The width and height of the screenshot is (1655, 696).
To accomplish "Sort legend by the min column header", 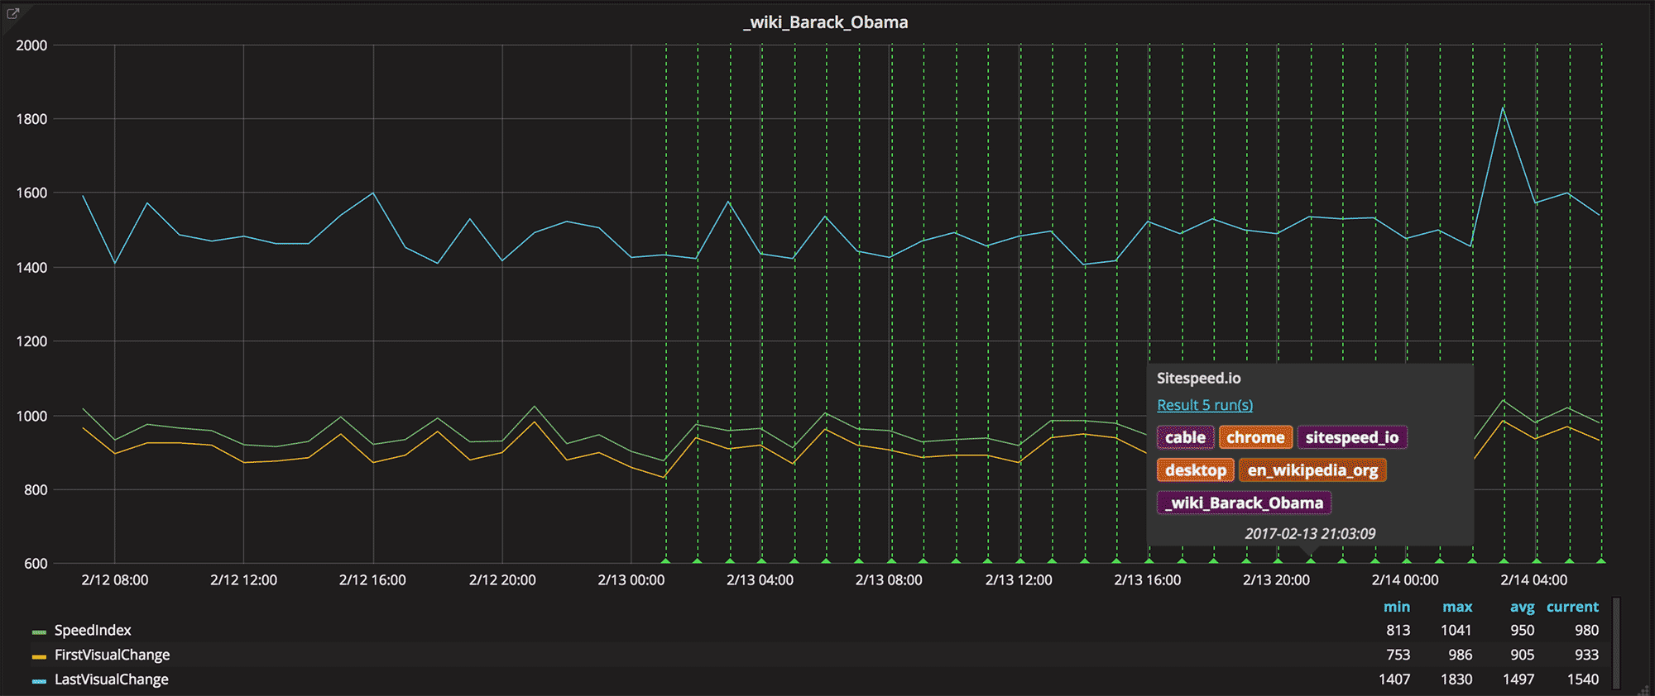I will [1396, 607].
